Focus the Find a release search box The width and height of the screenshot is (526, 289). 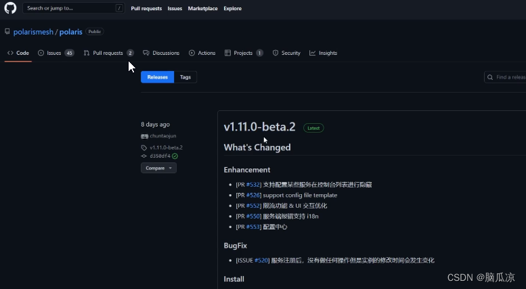505,77
